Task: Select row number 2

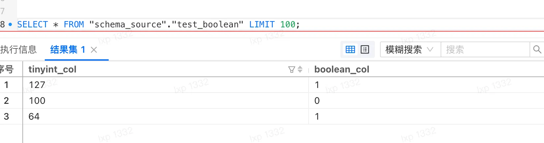Action: pos(6,100)
